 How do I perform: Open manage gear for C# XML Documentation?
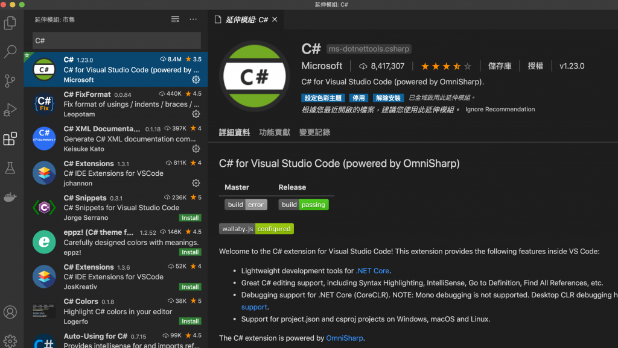196,149
